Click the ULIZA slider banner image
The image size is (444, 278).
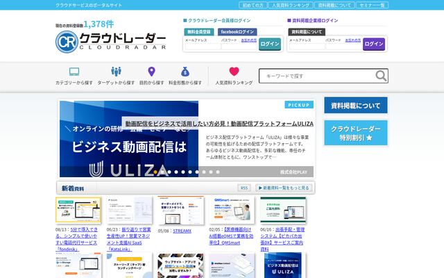pyautogui.click(x=129, y=139)
